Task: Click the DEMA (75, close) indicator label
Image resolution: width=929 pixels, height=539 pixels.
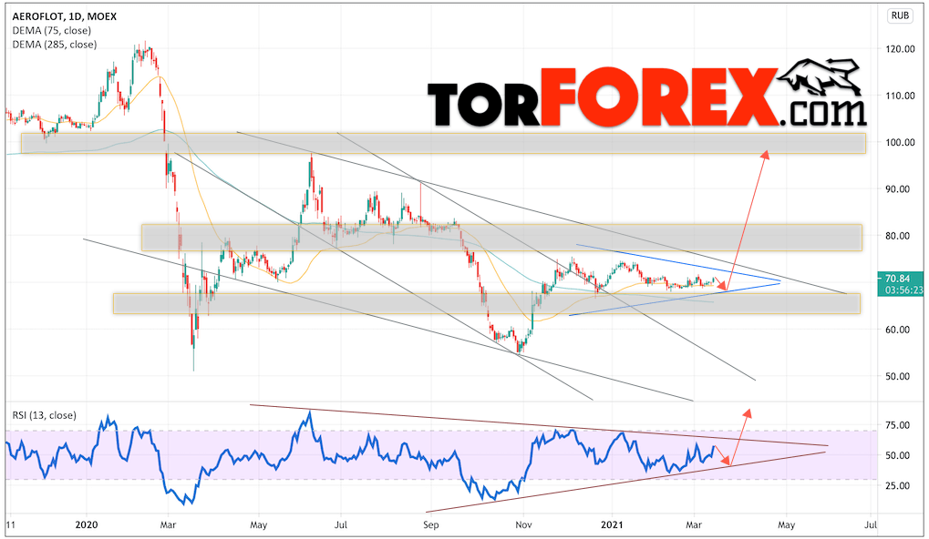Action: coord(52,30)
